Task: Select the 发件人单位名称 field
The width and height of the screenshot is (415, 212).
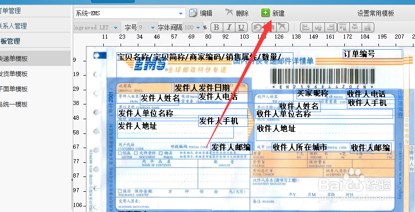Action: pos(183,113)
